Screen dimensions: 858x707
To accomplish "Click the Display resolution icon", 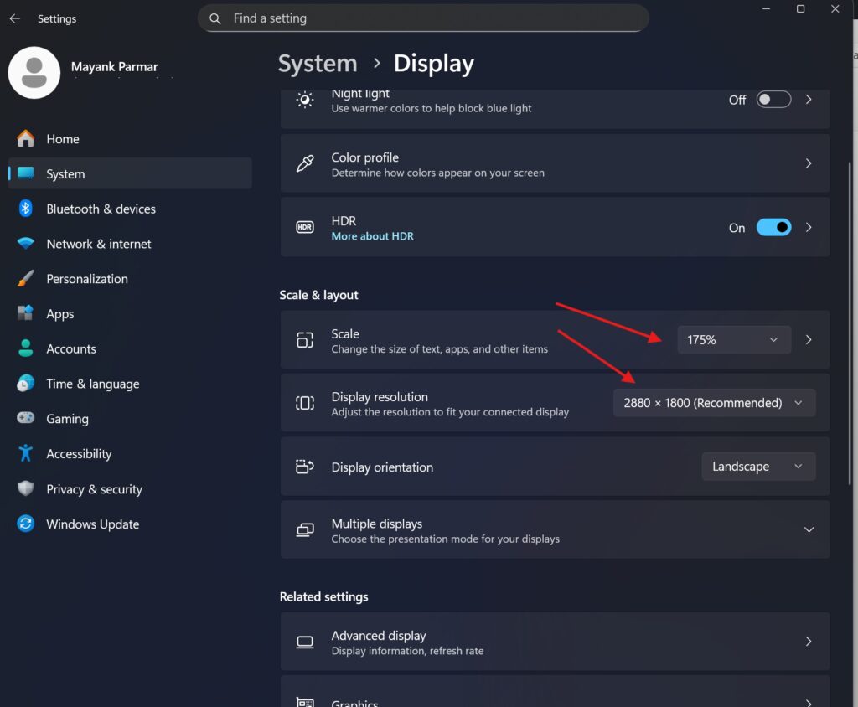I will pyautogui.click(x=305, y=403).
